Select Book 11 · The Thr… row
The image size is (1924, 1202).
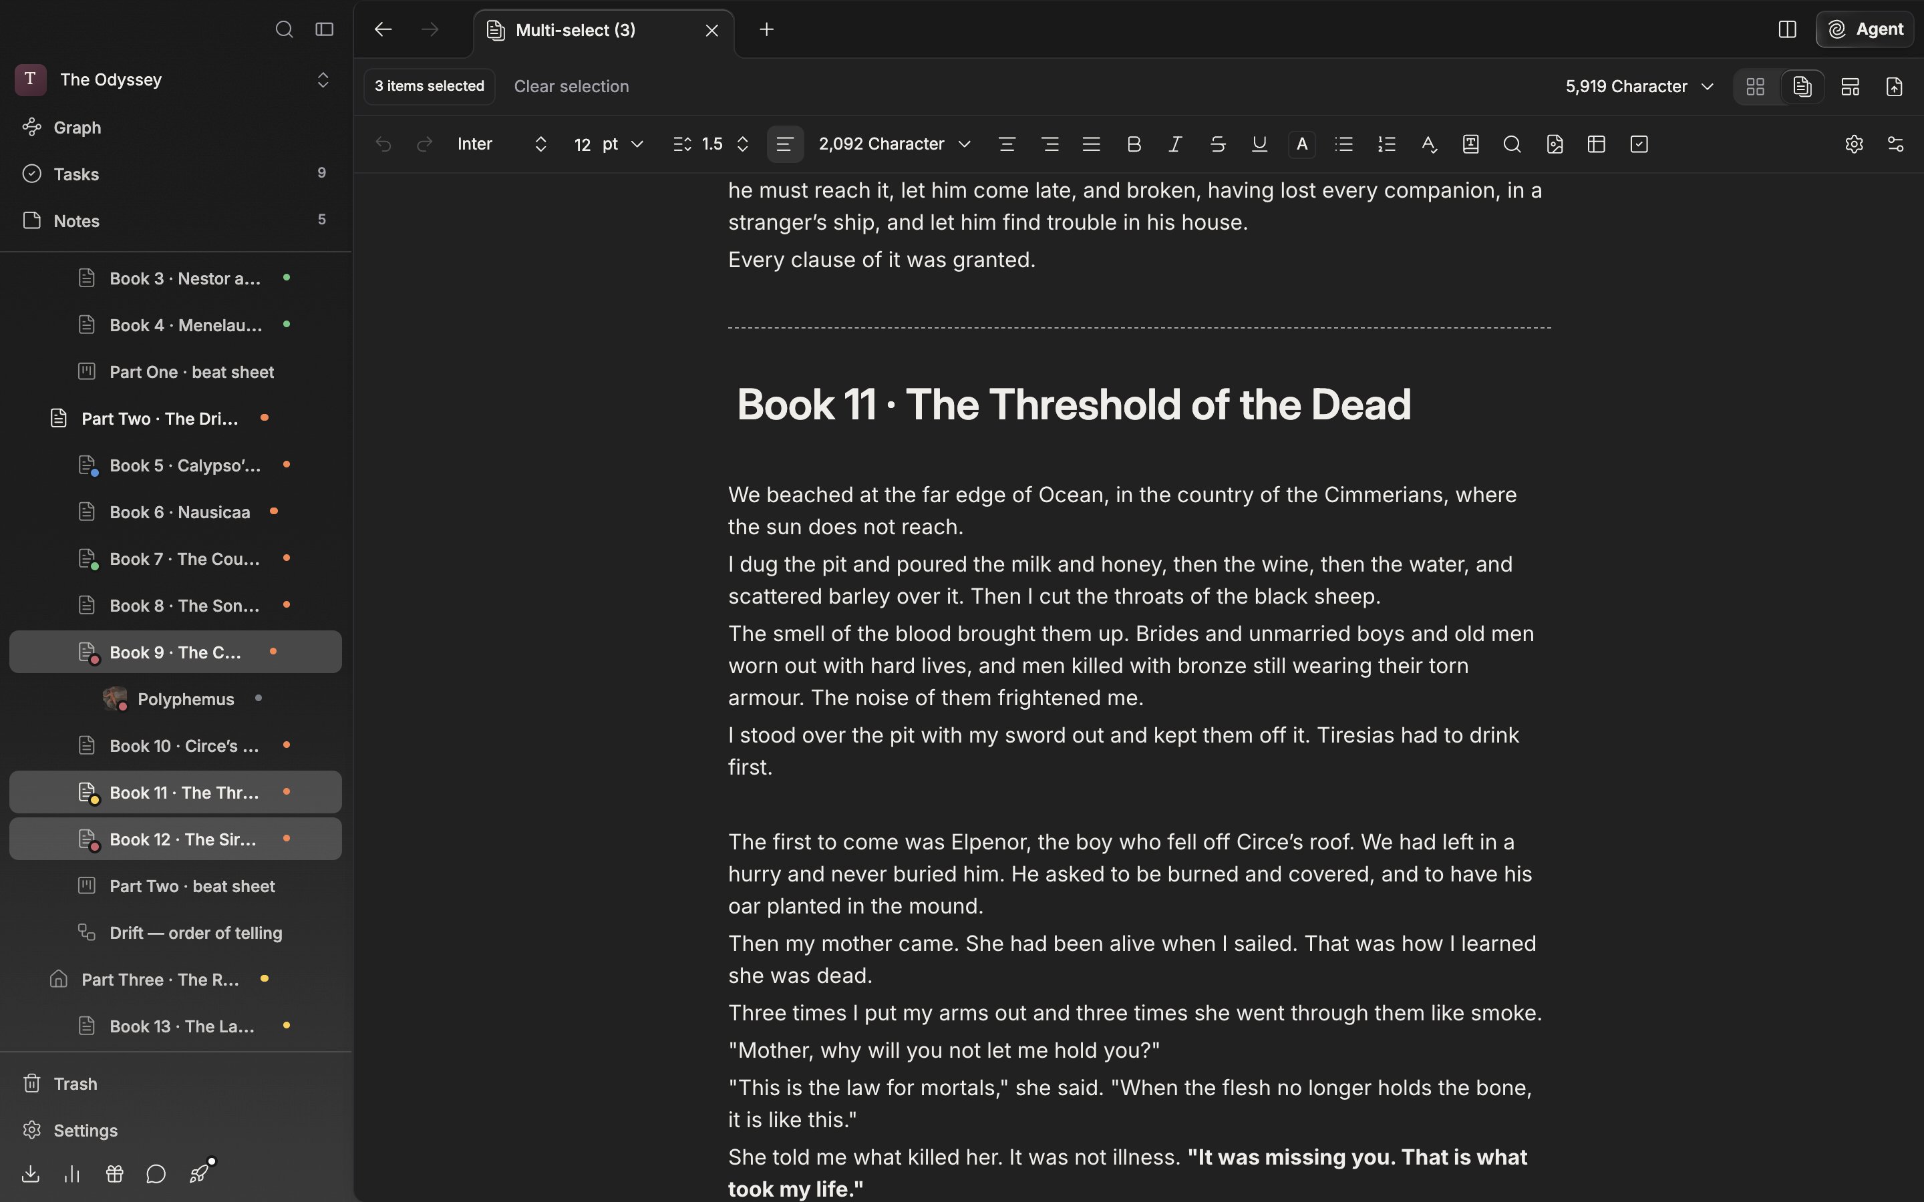point(175,792)
